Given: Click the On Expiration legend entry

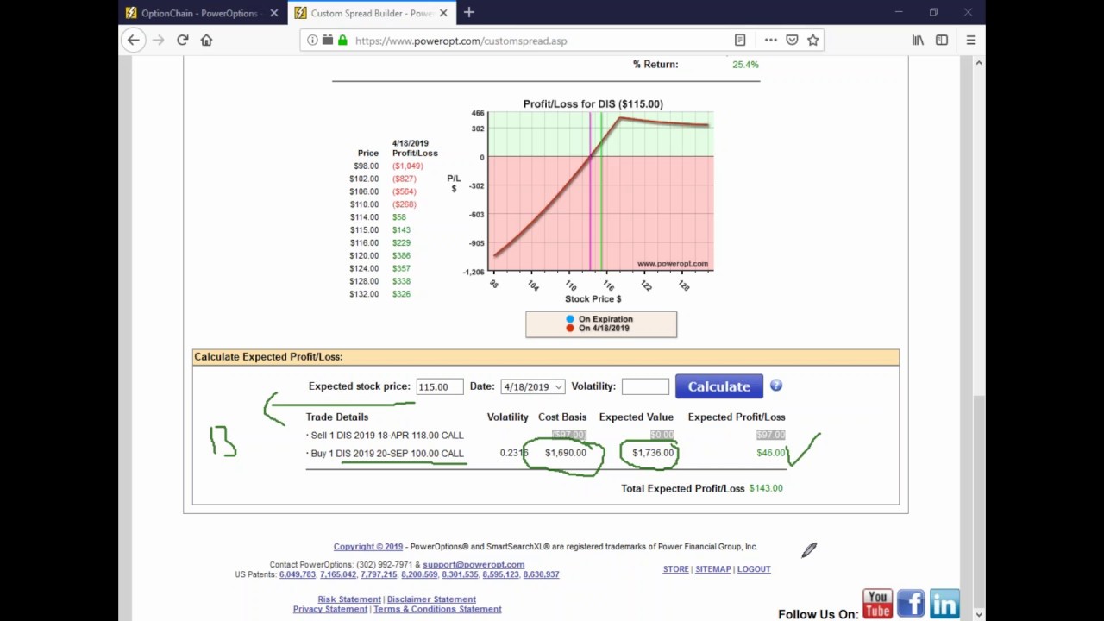Looking at the screenshot, I should click(599, 319).
